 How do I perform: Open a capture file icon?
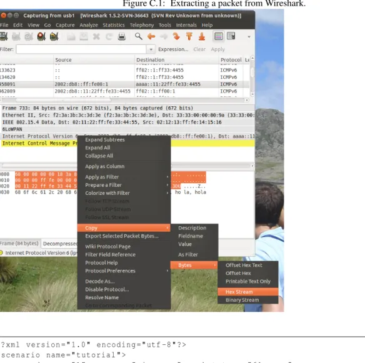pos(71,36)
